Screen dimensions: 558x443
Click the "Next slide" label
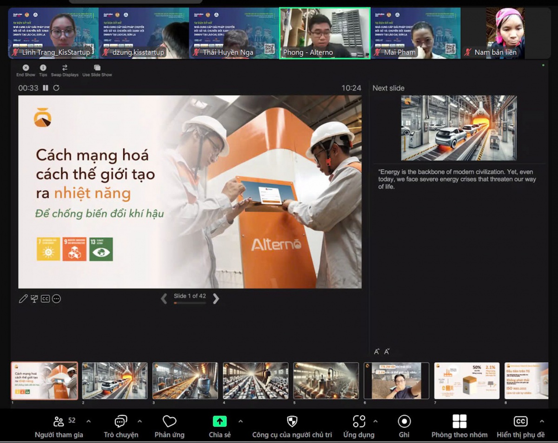388,88
